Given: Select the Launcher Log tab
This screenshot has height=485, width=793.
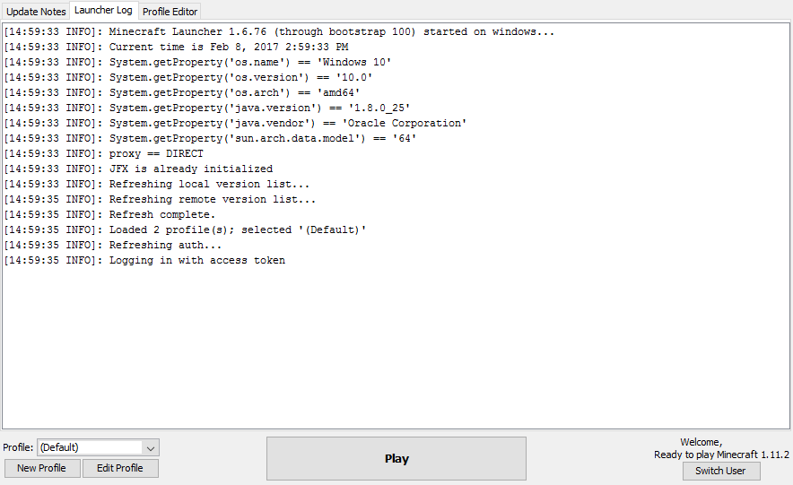Looking at the screenshot, I should pyautogui.click(x=103, y=11).
